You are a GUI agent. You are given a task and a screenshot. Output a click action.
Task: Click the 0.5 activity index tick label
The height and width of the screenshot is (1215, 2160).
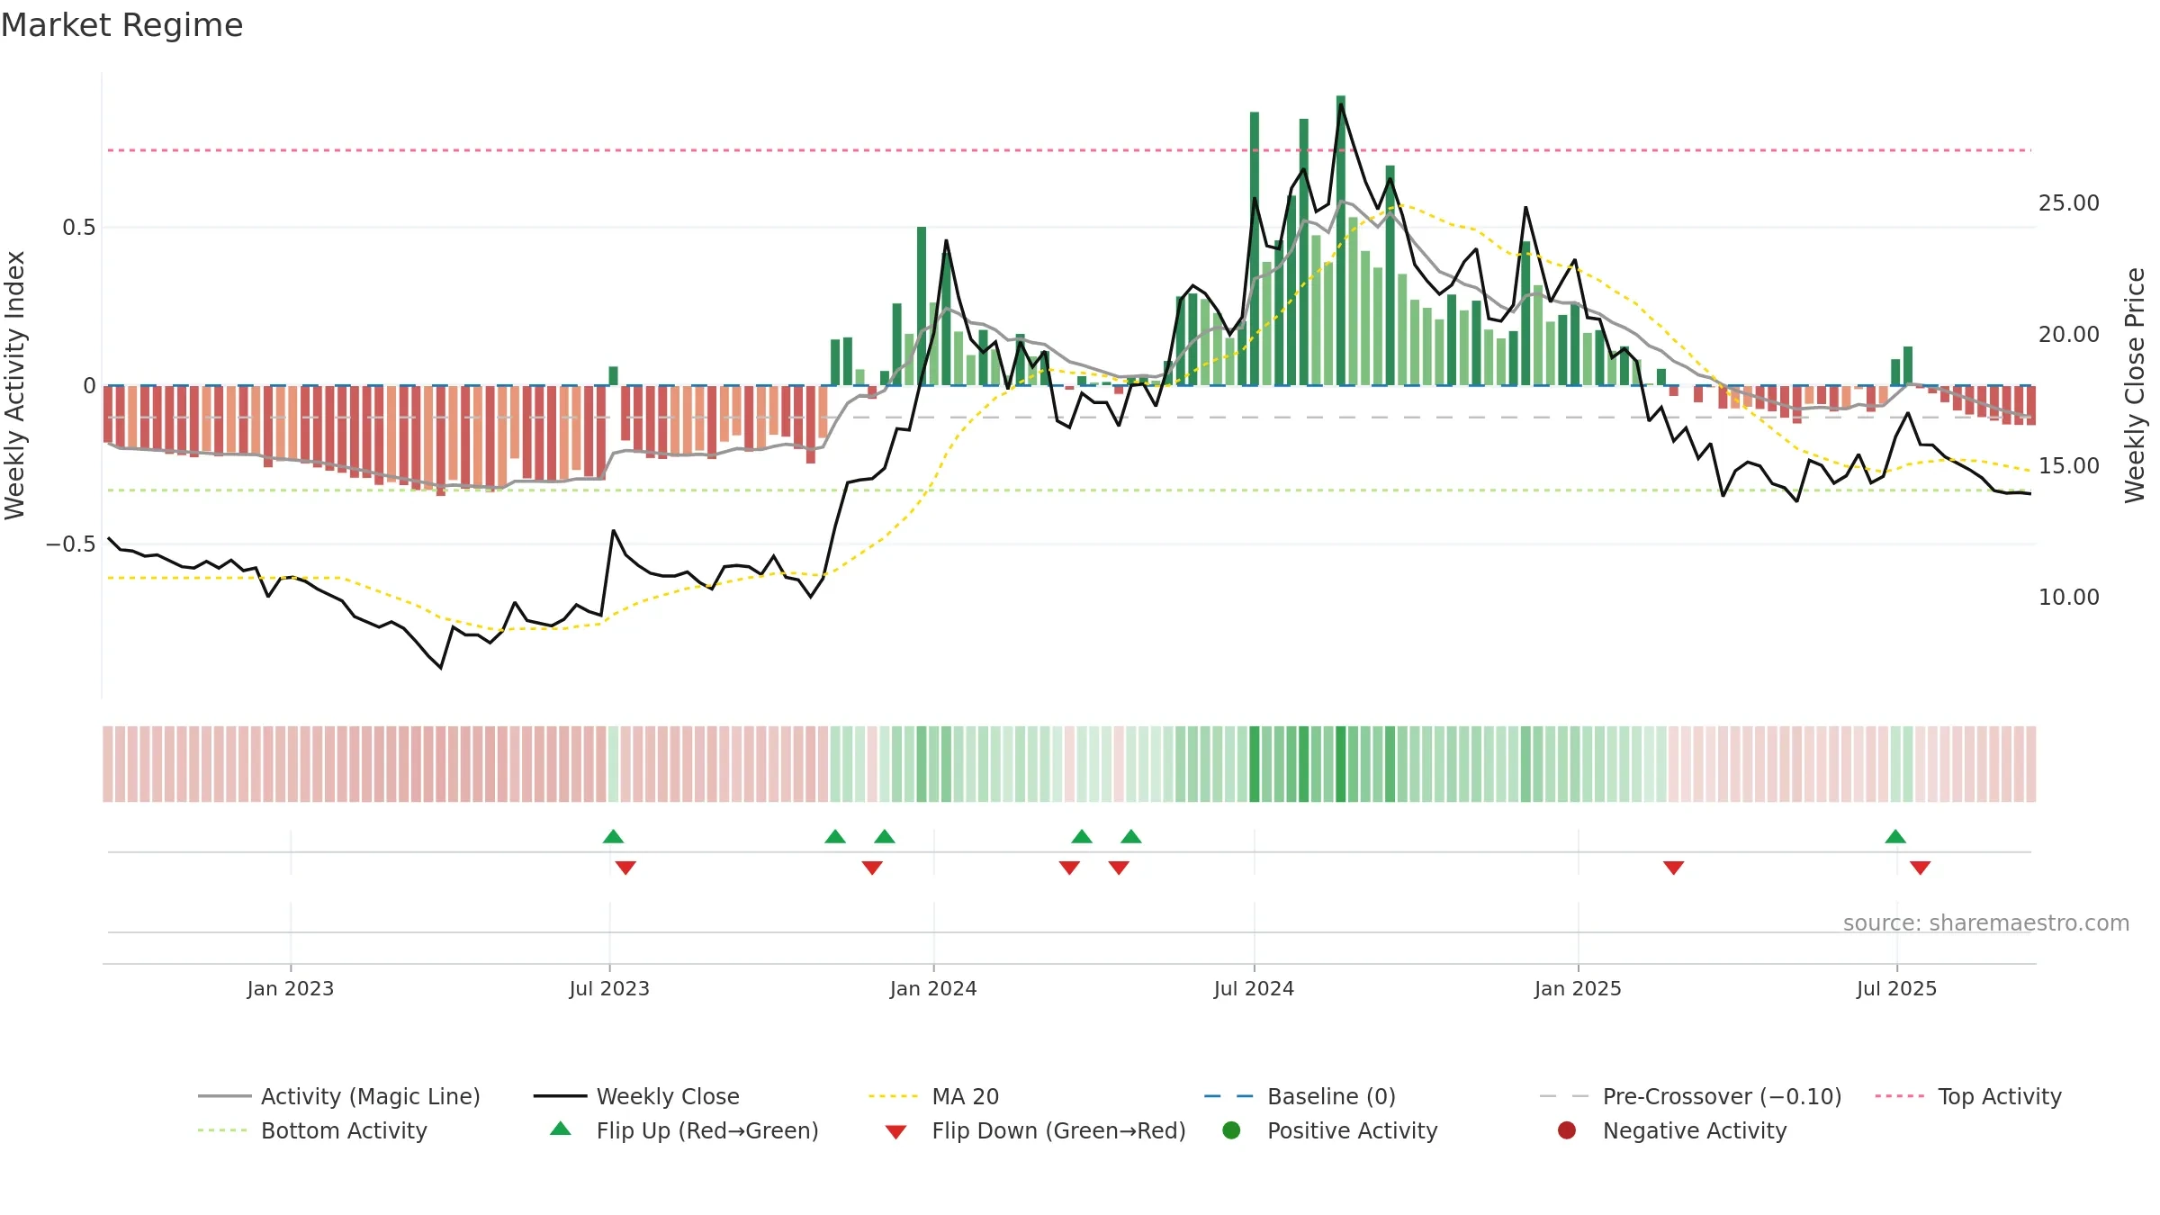(78, 228)
